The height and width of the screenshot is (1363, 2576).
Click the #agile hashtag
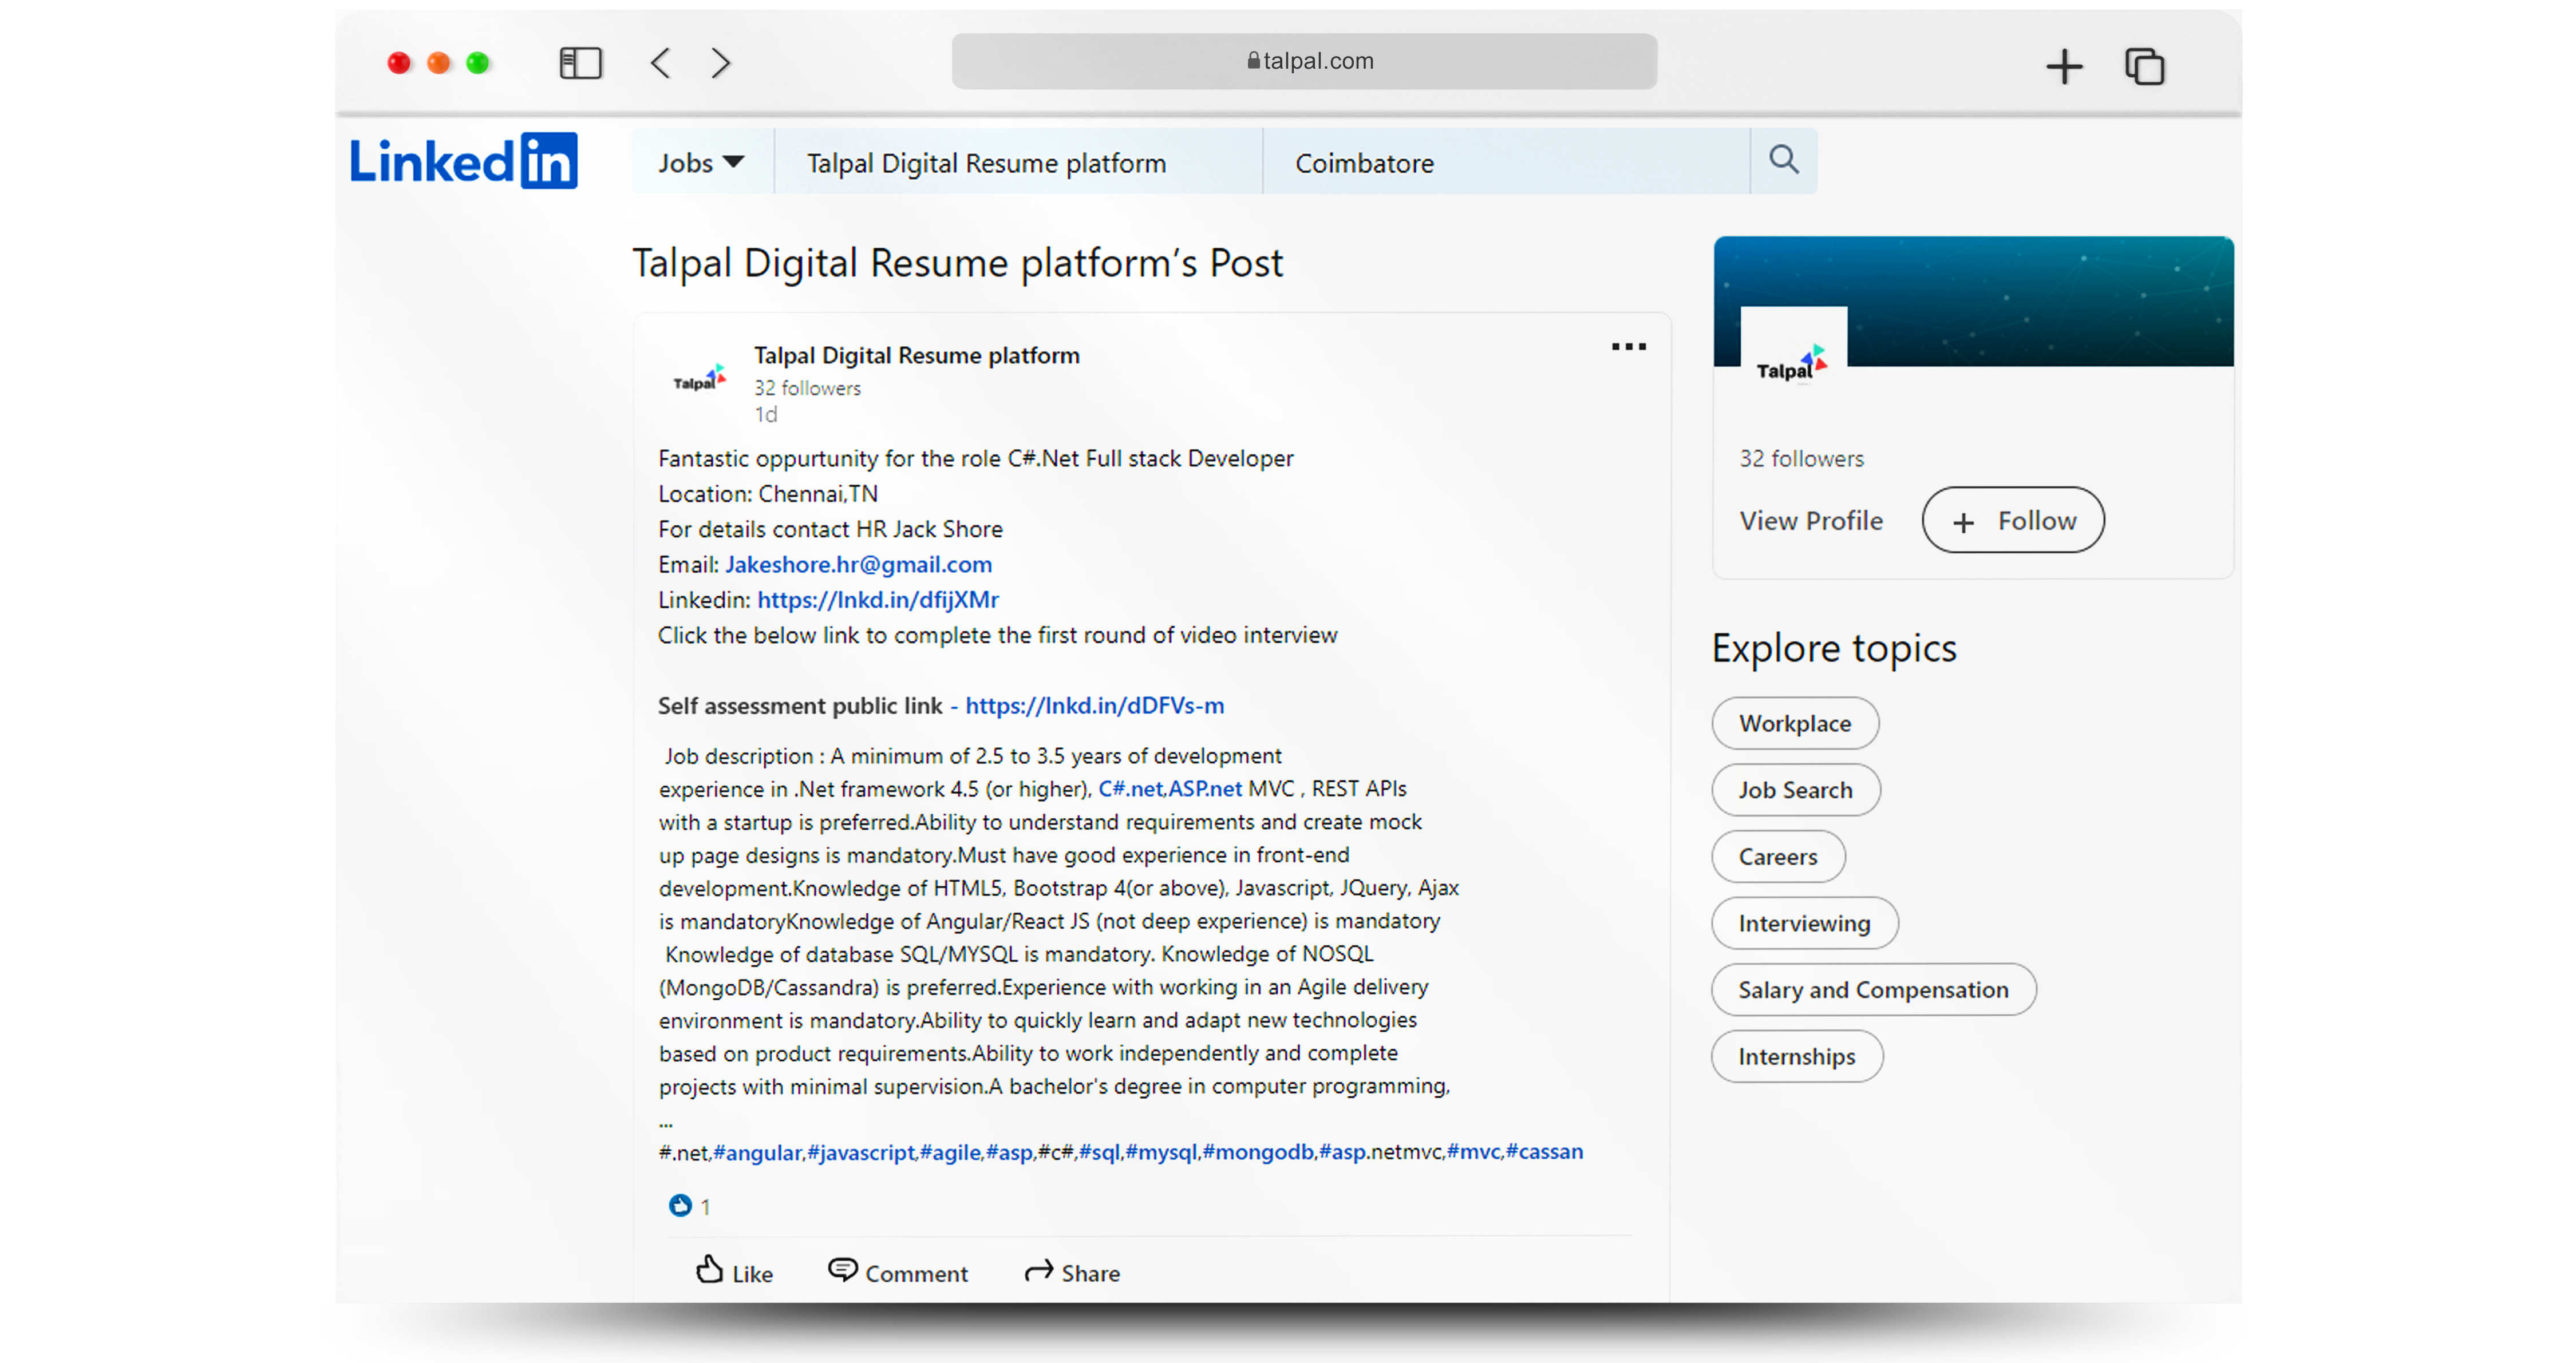tap(950, 1152)
